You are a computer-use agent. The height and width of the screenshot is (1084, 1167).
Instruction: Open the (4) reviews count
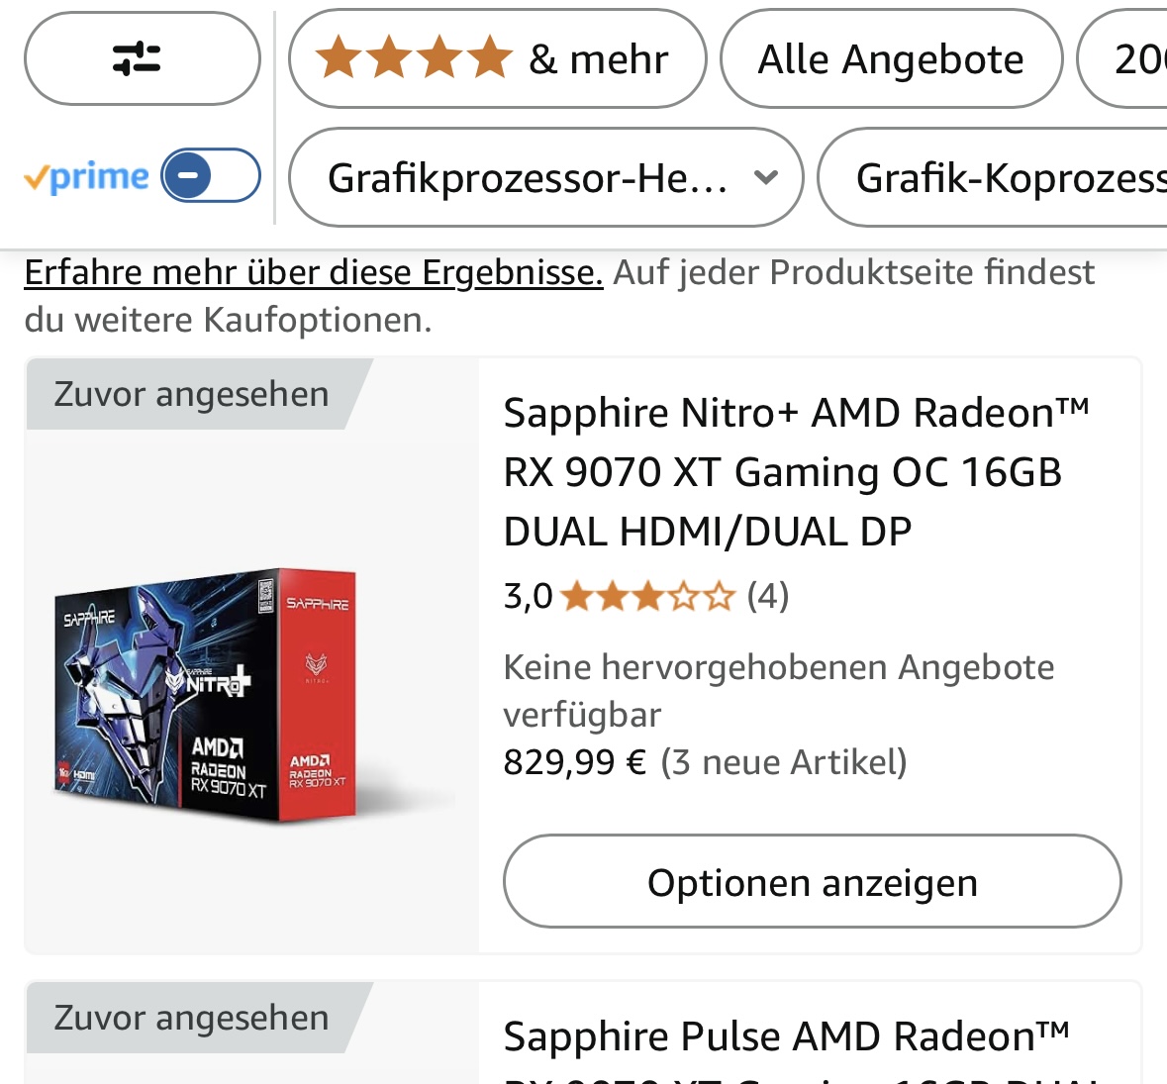click(x=768, y=596)
